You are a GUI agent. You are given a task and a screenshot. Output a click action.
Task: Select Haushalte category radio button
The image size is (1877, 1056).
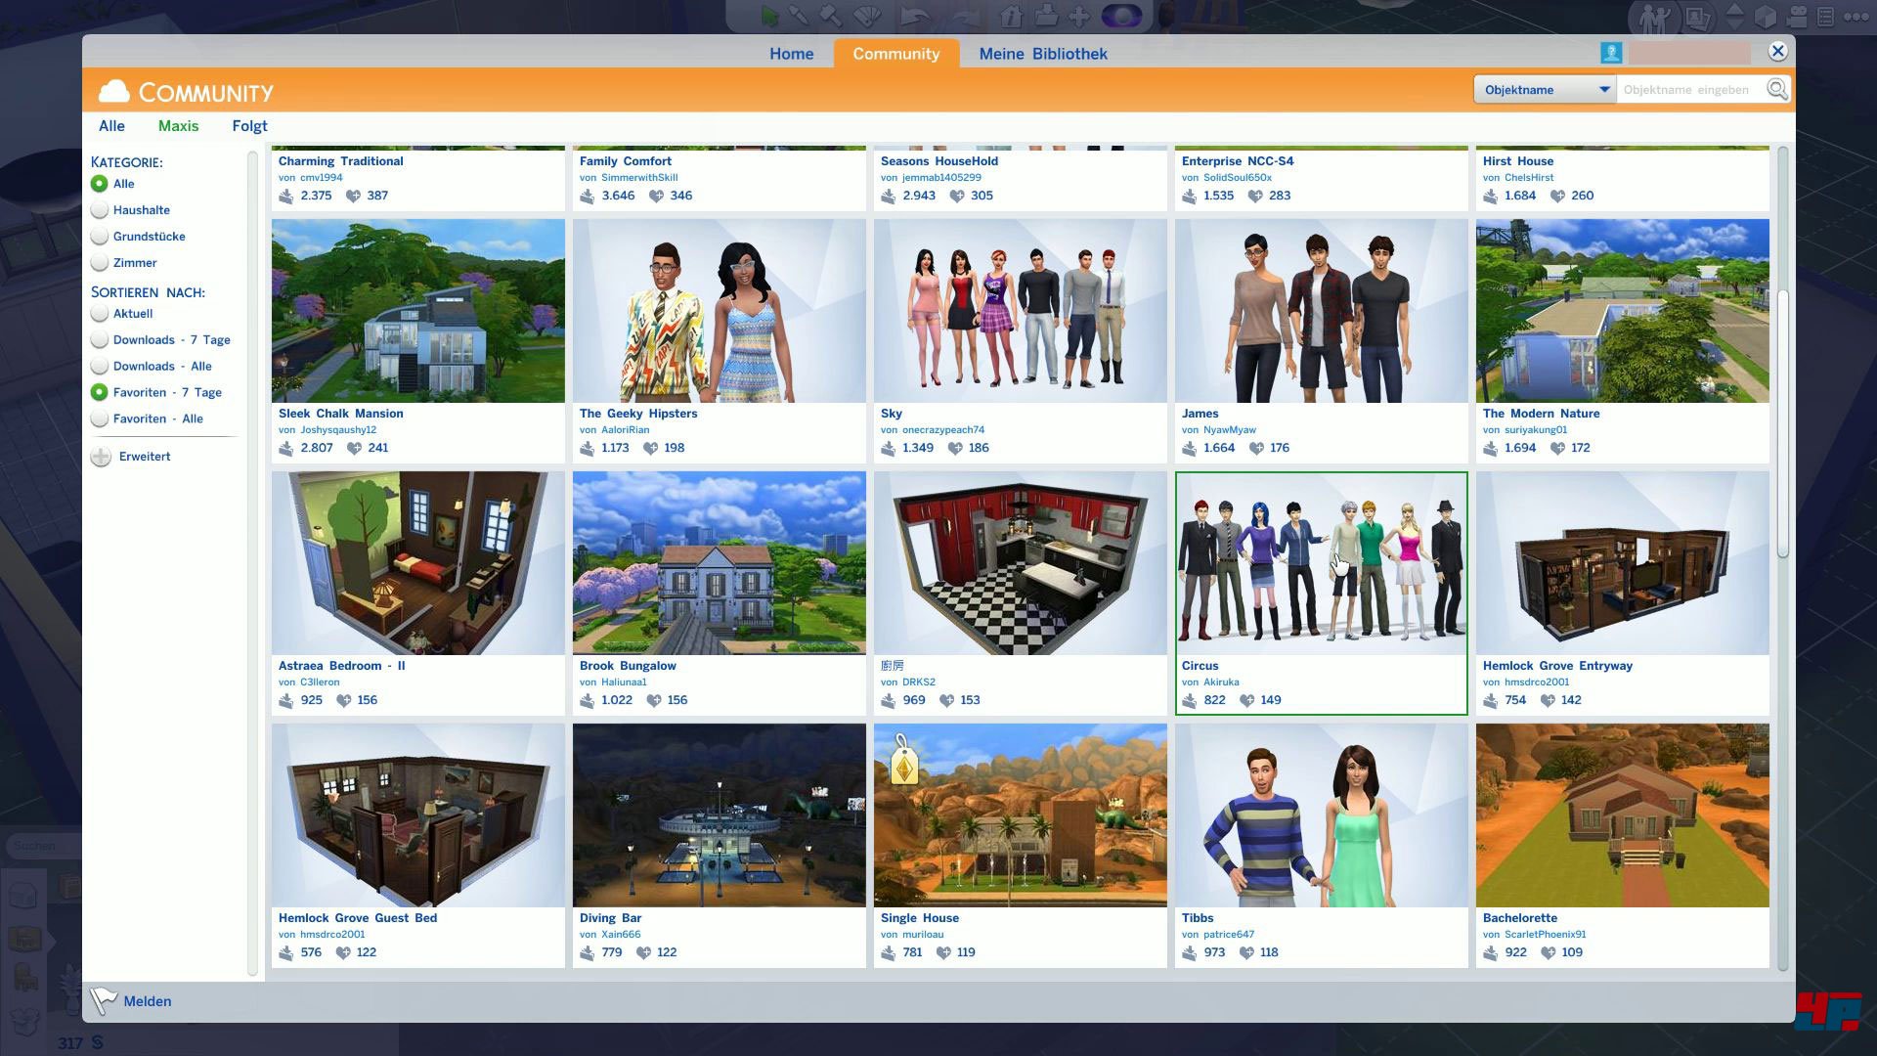click(x=100, y=210)
